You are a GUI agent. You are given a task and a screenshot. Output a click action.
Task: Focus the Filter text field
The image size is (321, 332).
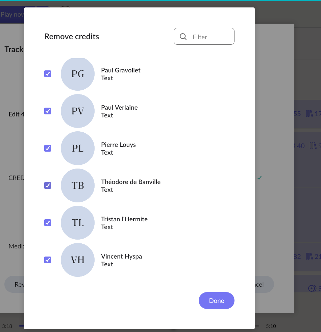(204, 36)
